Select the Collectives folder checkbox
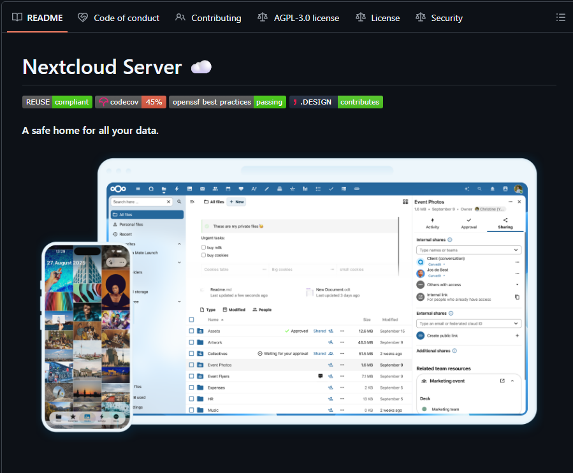The height and width of the screenshot is (473, 573). tap(191, 354)
